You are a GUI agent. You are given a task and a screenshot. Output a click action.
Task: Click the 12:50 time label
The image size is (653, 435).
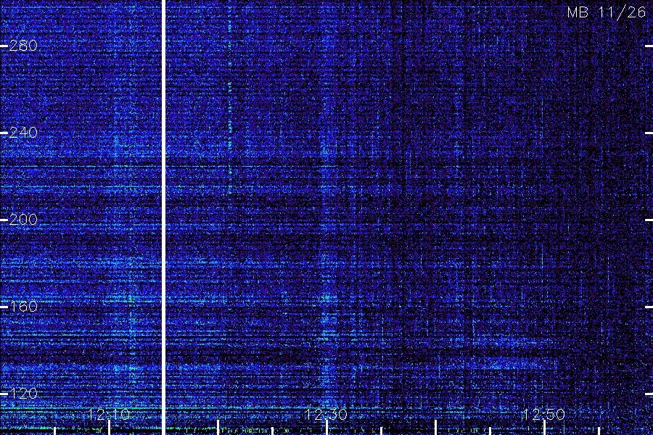coord(544,414)
